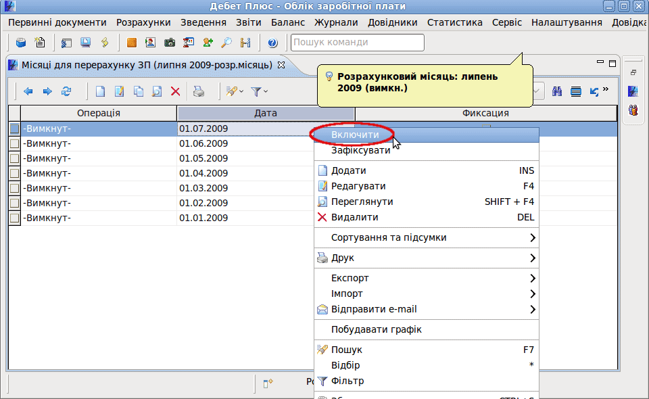Open the monitor screen icon in main toolbar
The width and height of the screenshot is (649, 399).
pyautogui.click(x=86, y=42)
